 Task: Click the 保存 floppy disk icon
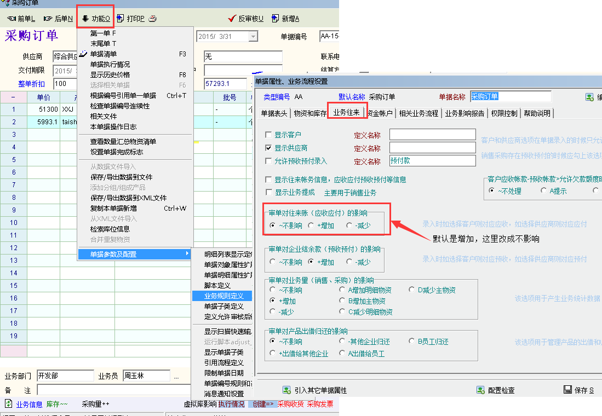tap(567, 390)
